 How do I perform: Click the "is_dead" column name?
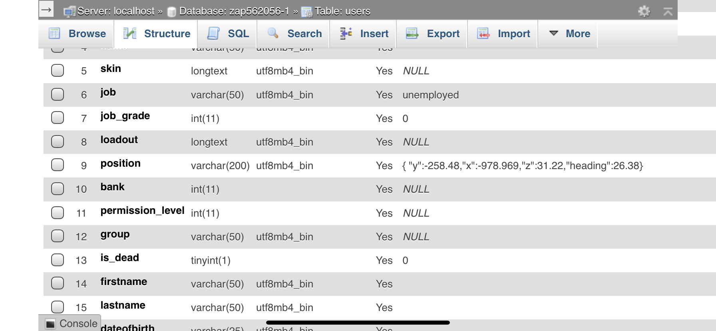pyautogui.click(x=120, y=258)
